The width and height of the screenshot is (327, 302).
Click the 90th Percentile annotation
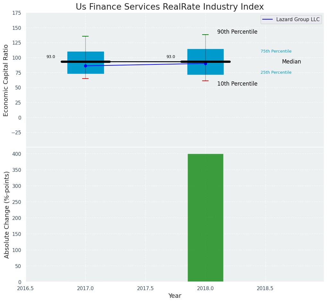pyautogui.click(x=237, y=32)
